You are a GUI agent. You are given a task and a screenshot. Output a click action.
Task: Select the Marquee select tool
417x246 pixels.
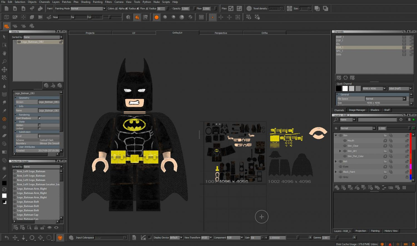[x=4, y=45]
